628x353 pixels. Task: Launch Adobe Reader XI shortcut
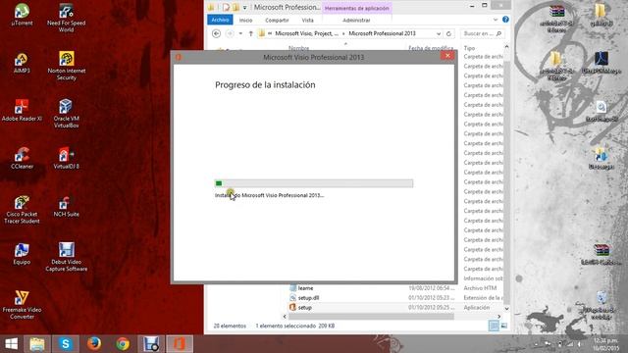[22, 111]
